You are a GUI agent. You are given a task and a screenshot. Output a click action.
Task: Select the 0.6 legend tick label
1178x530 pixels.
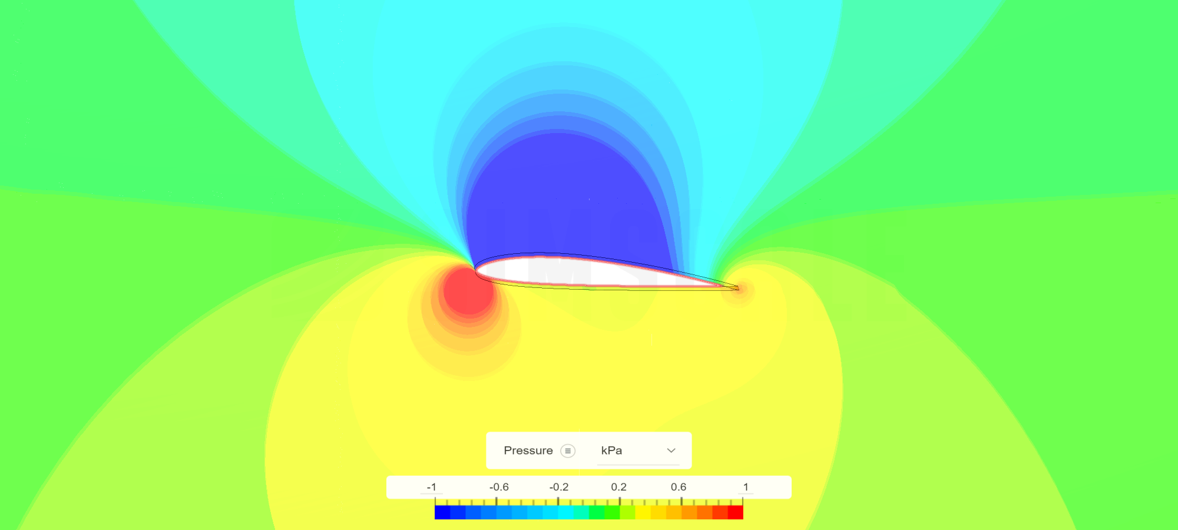point(679,487)
